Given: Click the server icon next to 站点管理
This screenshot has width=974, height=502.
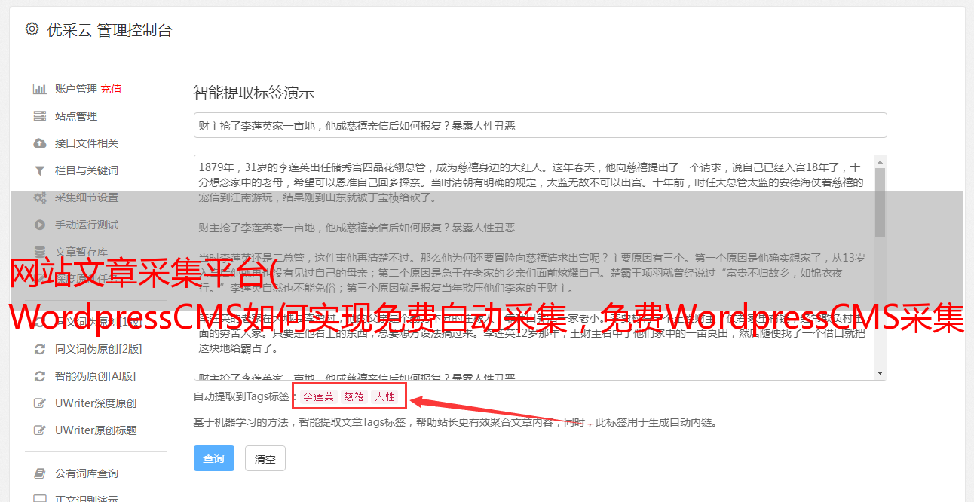Looking at the screenshot, I should pyautogui.click(x=39, y=116).
